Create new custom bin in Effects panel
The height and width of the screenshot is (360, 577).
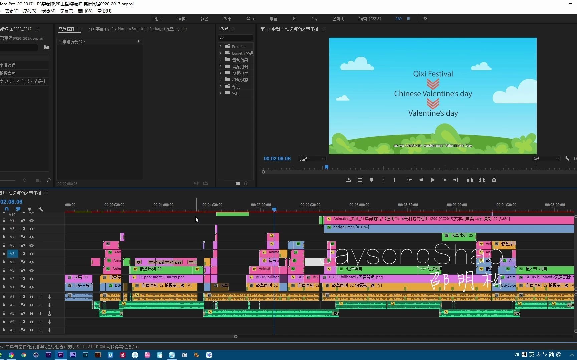coord(238,183)
